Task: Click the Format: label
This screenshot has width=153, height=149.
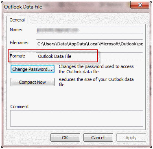Action: [x=17, y=56]
